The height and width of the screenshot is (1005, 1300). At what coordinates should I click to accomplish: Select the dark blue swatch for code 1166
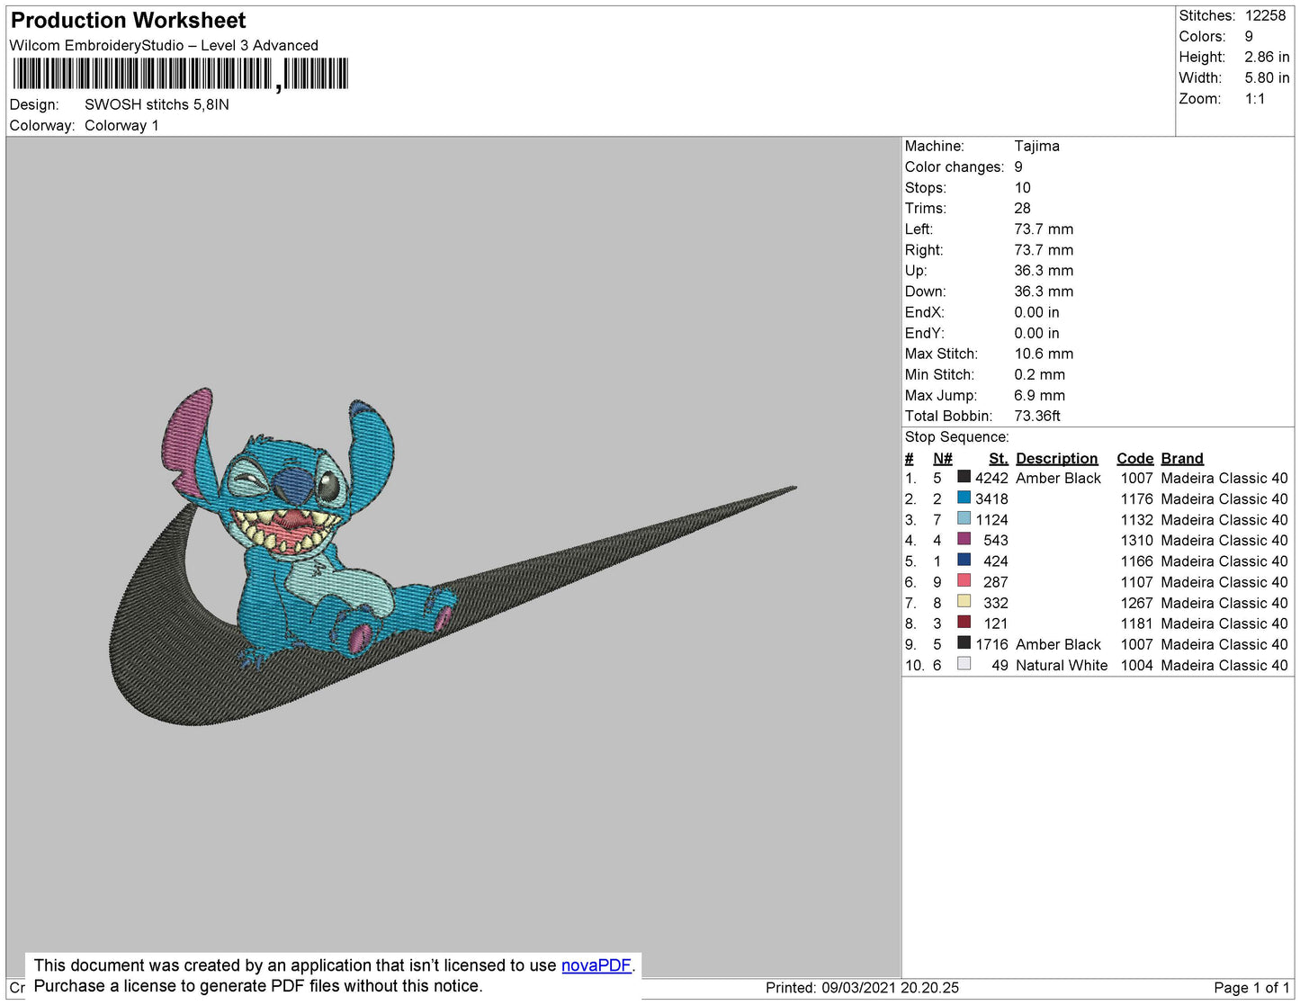964,560
